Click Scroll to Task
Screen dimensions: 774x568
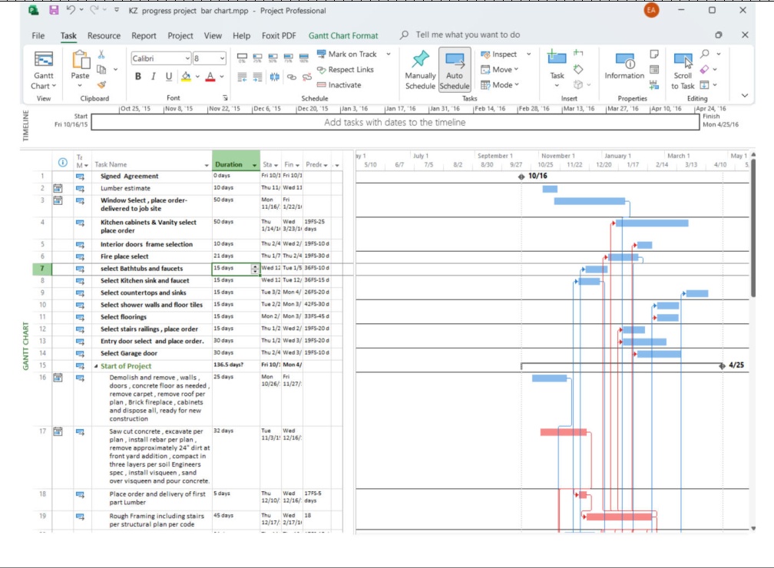[683, 71]
